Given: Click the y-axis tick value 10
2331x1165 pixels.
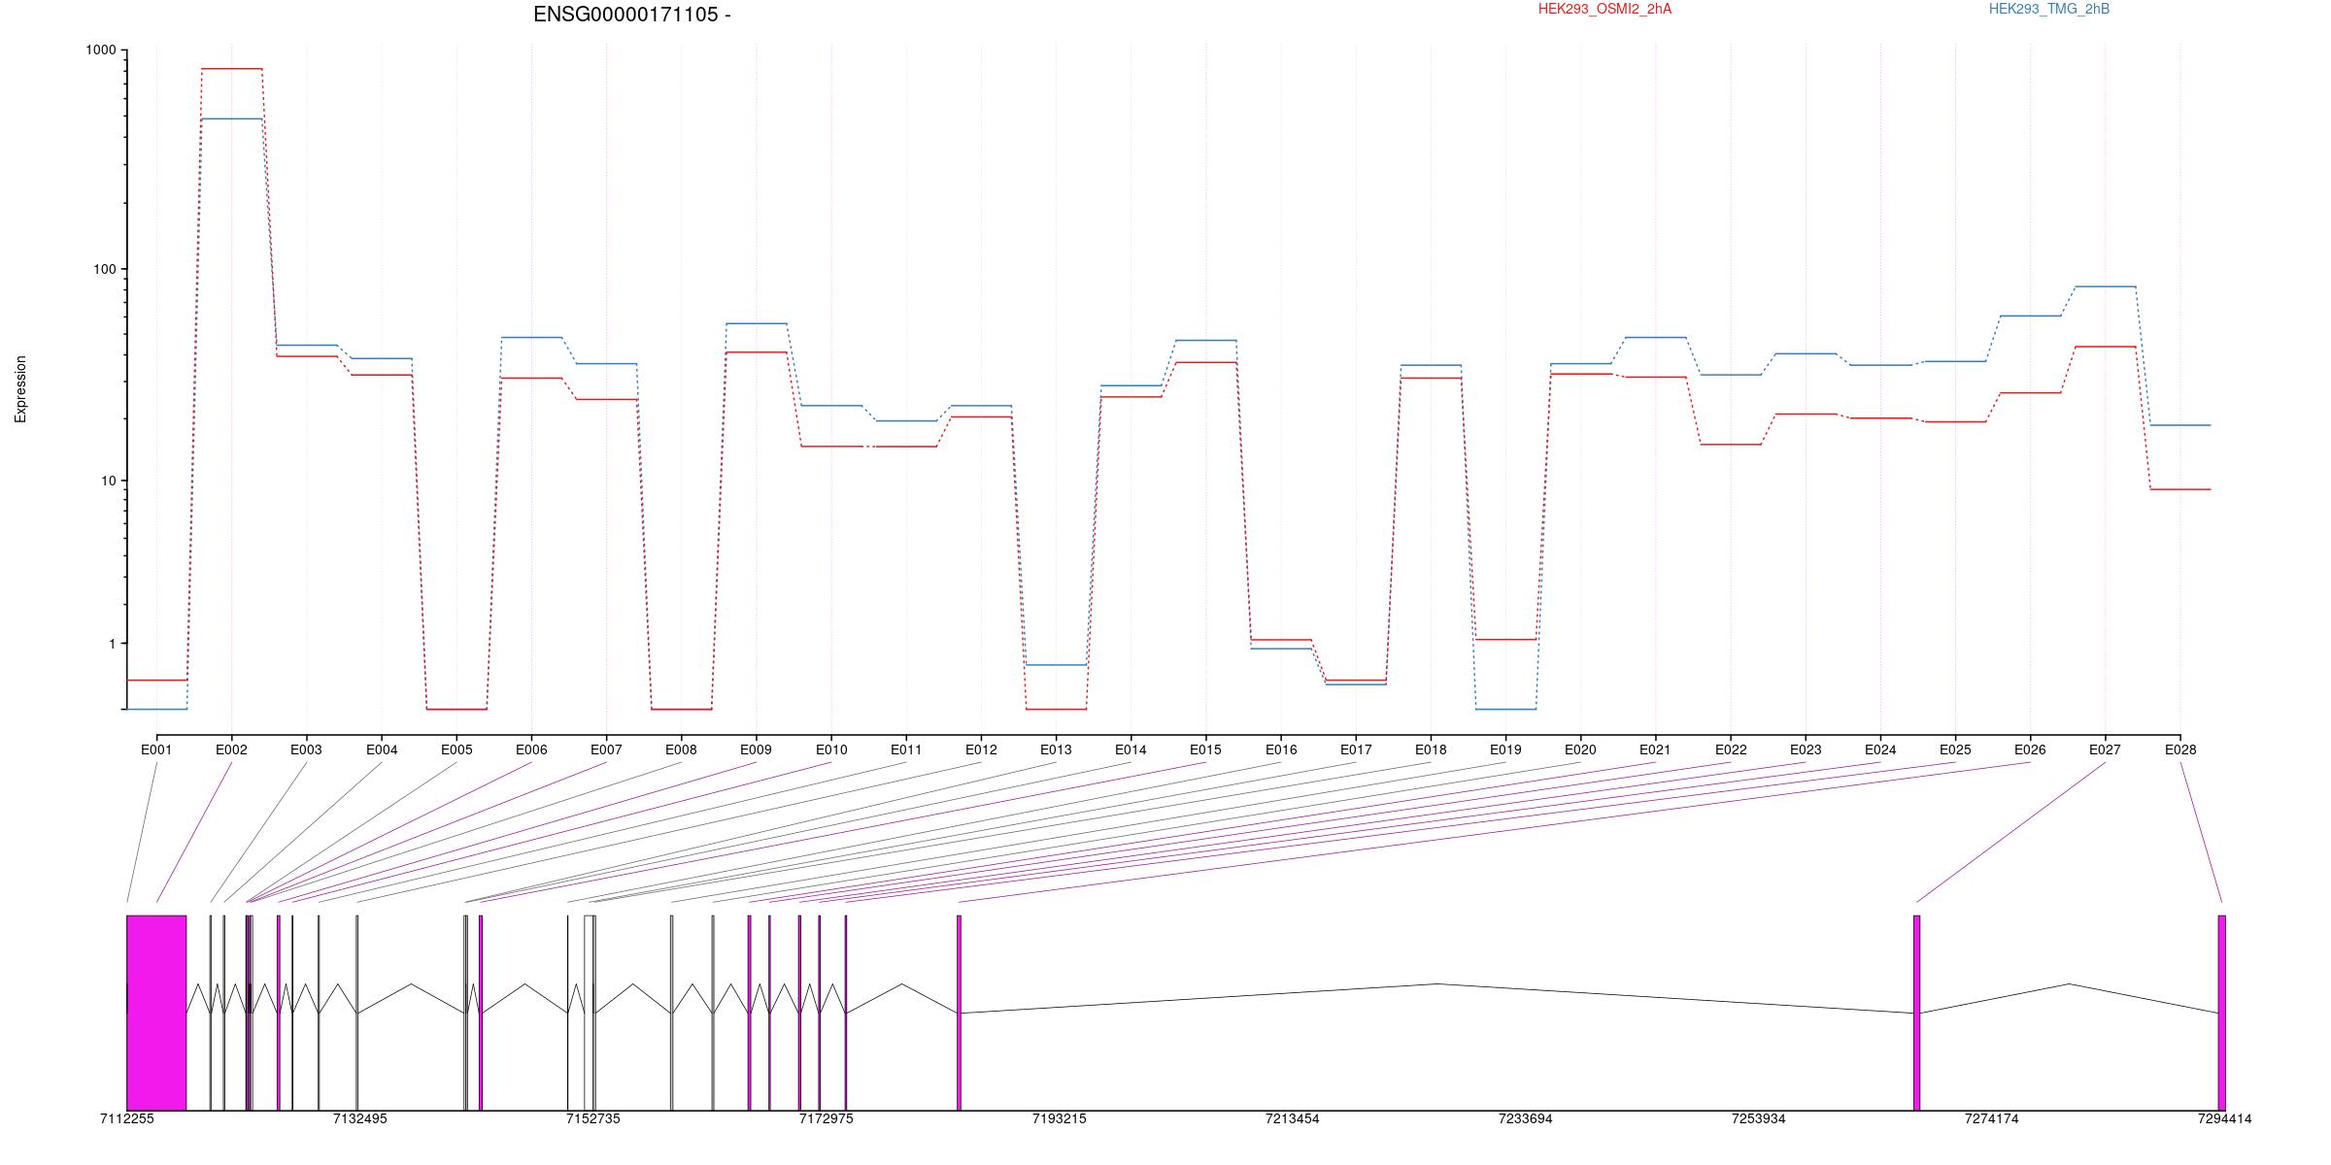Looking at the screenshot, I should point(108,481).
